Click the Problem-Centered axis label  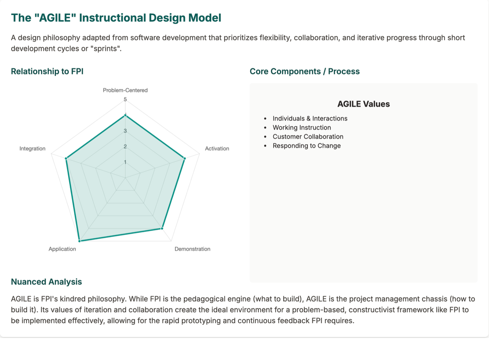(x=125, y=90)
